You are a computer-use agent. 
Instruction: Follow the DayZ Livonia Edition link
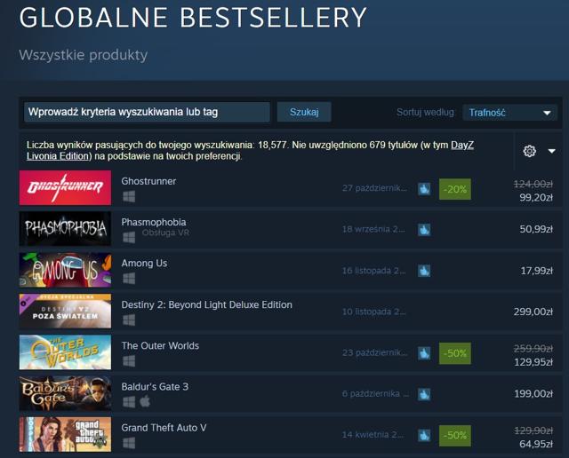coord(250,150)
